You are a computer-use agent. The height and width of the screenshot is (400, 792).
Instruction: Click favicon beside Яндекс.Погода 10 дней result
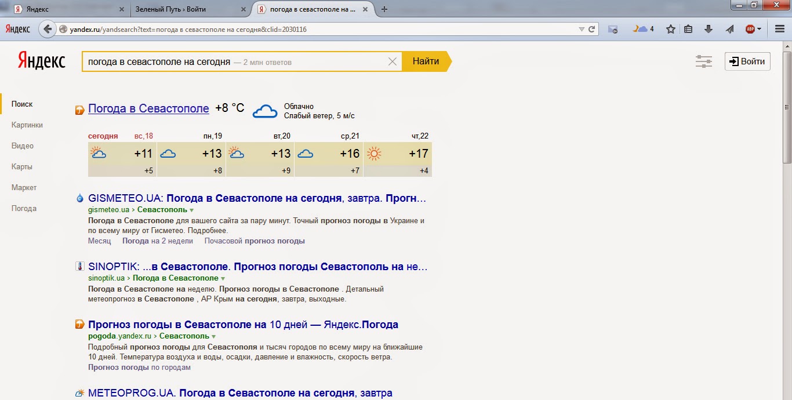click(x=80, y=324)
